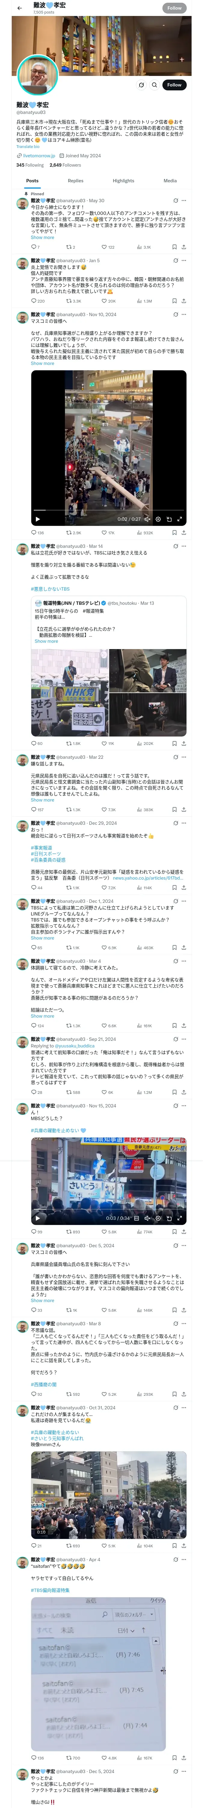
Task: Open the Media tab
Action: pos(170,180)
